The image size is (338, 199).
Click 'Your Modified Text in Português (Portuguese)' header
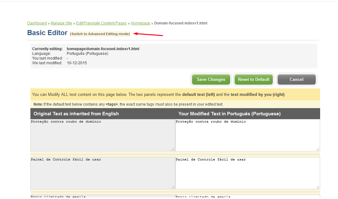click(230, 114)
